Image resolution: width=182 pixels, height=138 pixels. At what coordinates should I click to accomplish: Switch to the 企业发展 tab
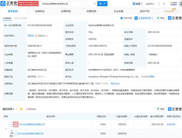coord(118,11)
